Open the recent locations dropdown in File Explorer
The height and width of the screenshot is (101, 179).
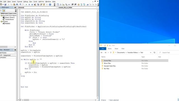pos(108,52)
